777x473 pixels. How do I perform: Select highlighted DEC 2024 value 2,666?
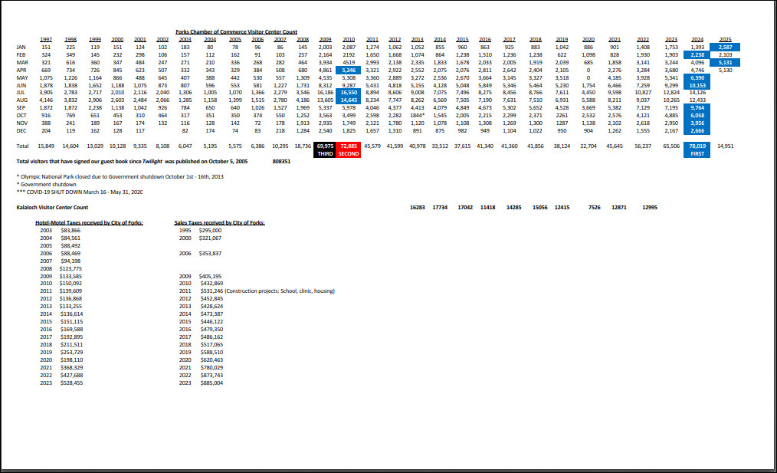[x=697, y=131]
